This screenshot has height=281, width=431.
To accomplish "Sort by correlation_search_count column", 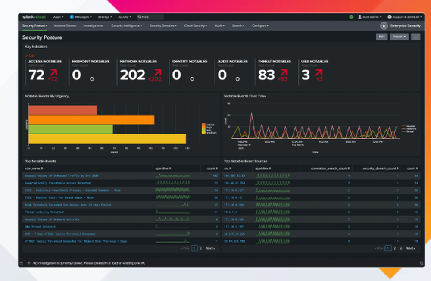I will tap(330, 168).
